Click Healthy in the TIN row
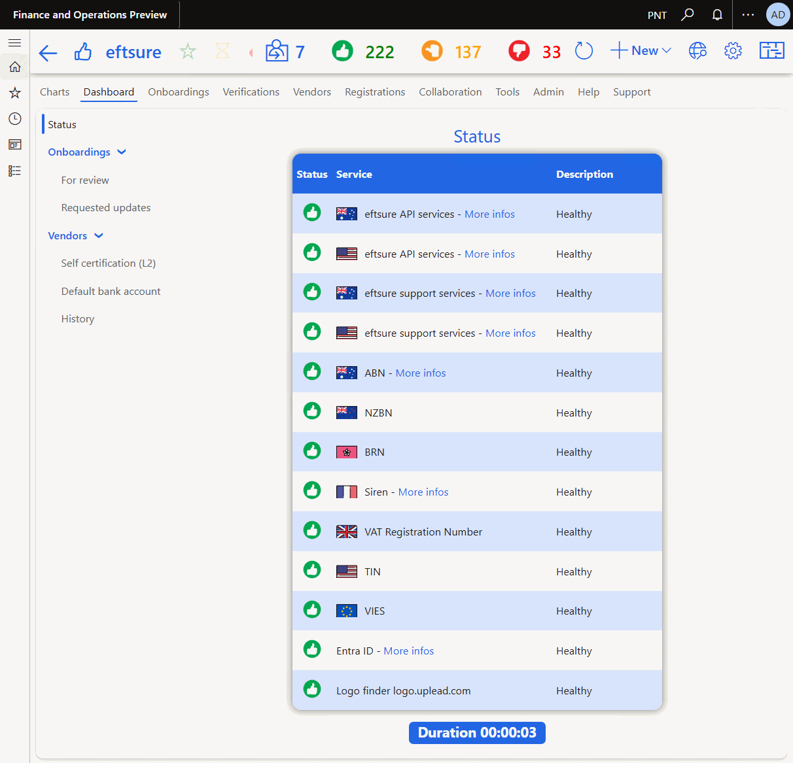The height and width of the screenshot is (763, 793). [574, 572]
